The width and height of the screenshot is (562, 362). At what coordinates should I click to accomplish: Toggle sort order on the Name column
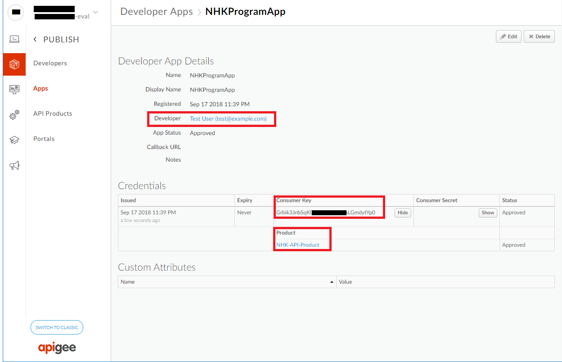pyautogui.click(x=332, y=281)
